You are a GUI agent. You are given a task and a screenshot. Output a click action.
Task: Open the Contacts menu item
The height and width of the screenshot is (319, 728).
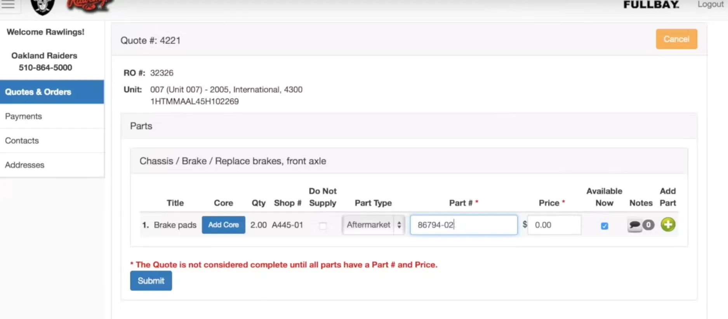[x=22, y=141]
